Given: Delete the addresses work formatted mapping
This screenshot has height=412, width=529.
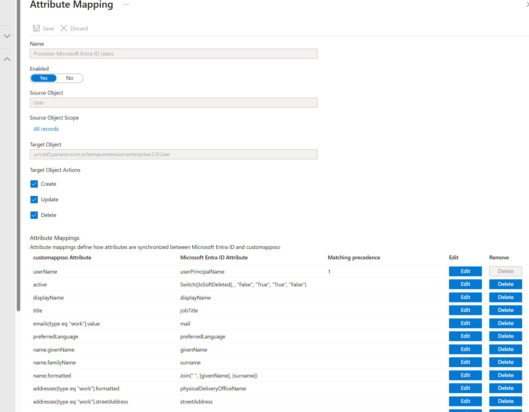Looking at the screenshot, I should coord(506,388).
